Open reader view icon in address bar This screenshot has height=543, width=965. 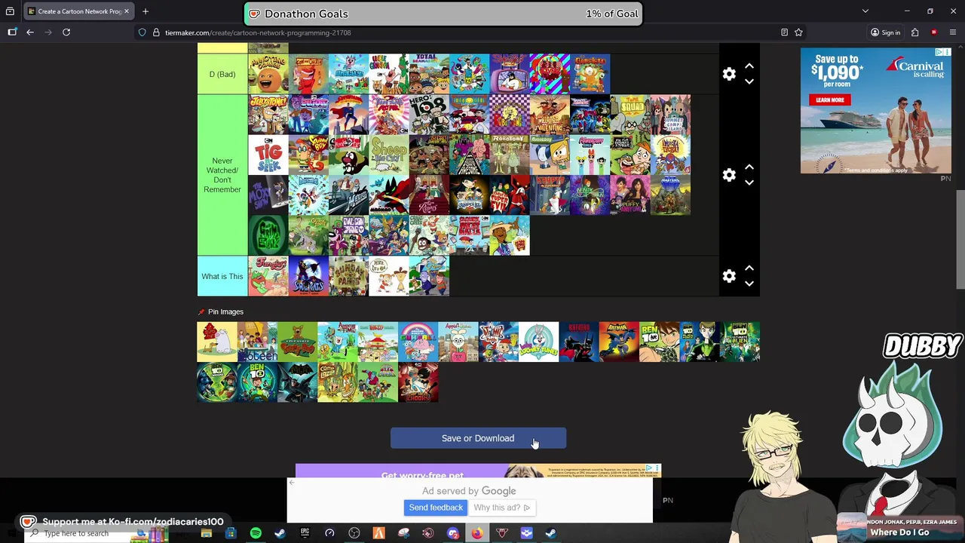[784, 32]
